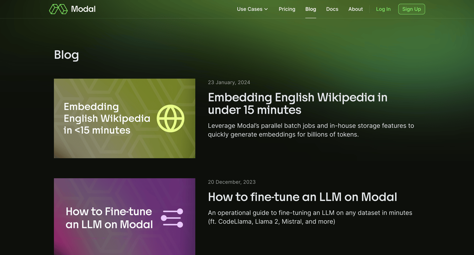The image size is (474, 255).
Task: Click the 'An operational guide to fine-tuning' description
Action: [x=310, y=217]
